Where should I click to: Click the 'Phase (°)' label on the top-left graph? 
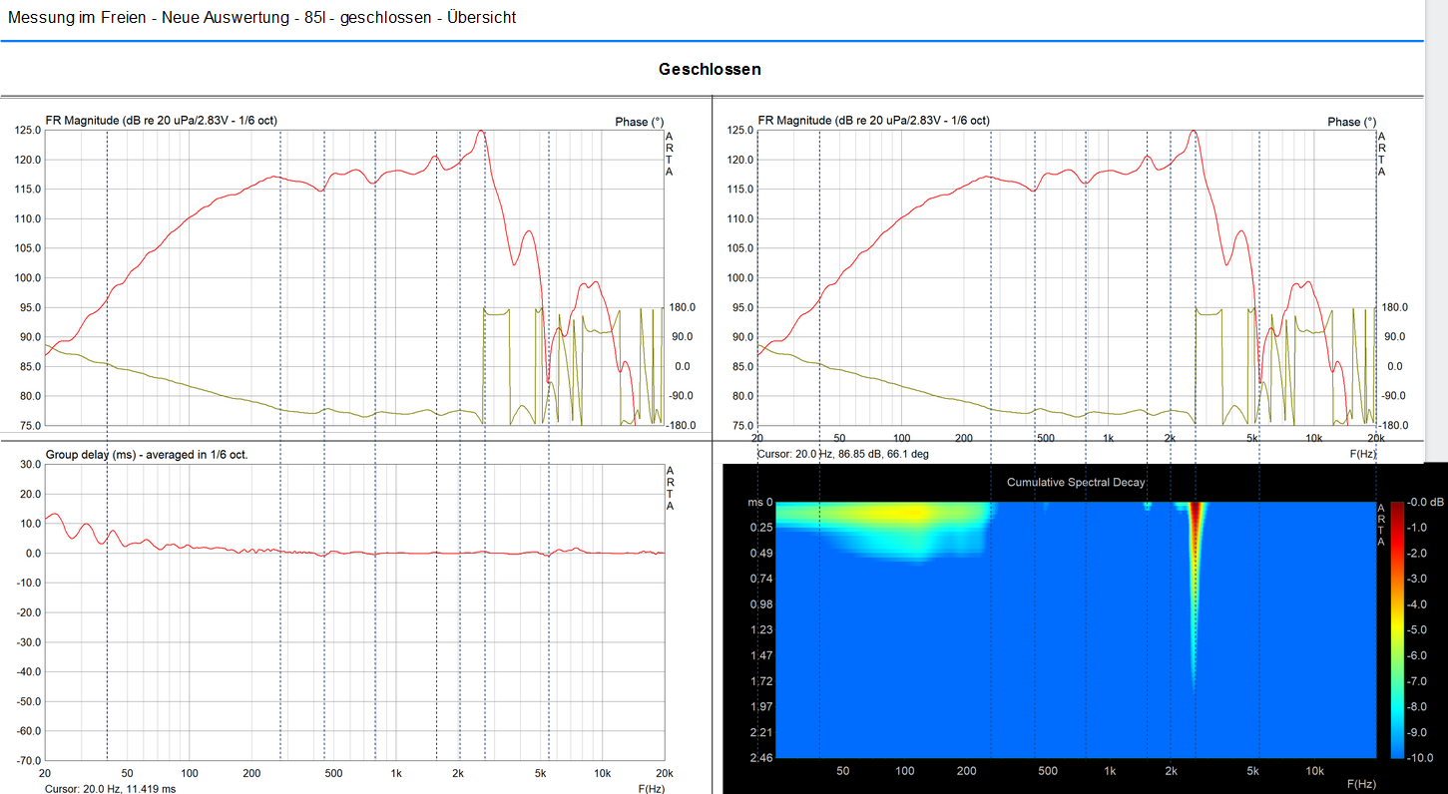pyautogui.click(x=639, y=122)
